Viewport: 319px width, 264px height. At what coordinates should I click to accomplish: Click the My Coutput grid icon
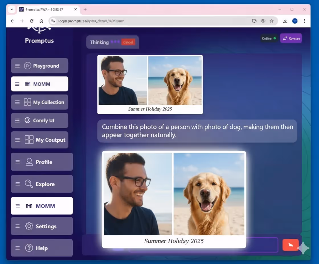[29, 140]
